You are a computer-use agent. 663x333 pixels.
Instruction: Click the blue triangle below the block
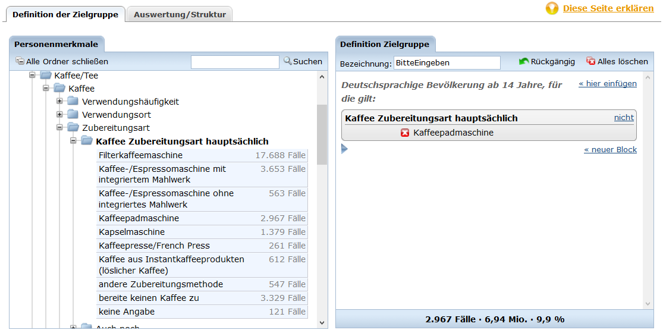pos(344,149)
